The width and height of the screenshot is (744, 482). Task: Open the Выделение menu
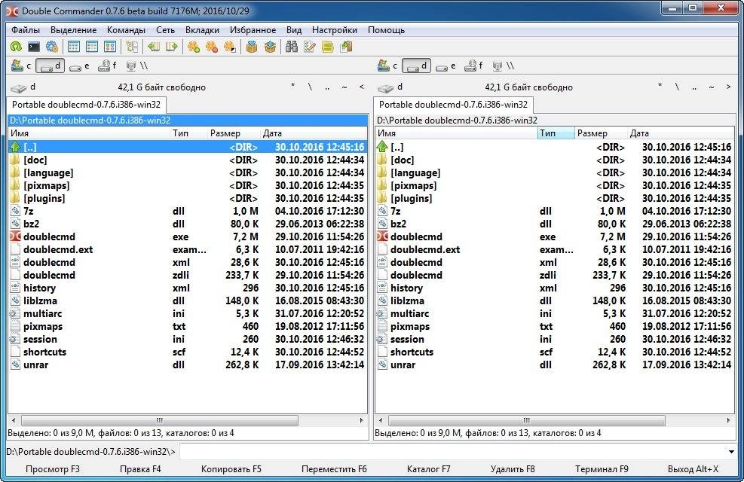[x=74, y=30]
